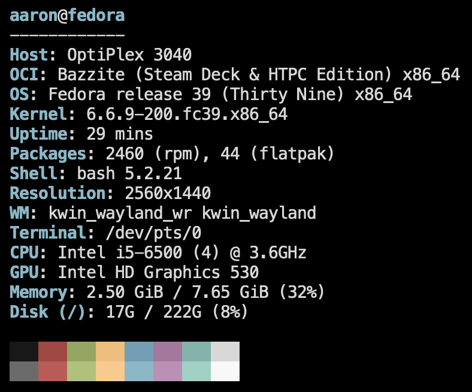472x392 pixels.
Task: Choose the top orange-yellow color swatch
Action: (x=110, y=351)
